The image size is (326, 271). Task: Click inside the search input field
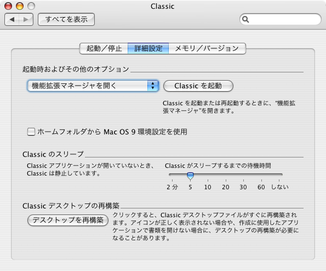pyautogui.click(x=284, y=19)
